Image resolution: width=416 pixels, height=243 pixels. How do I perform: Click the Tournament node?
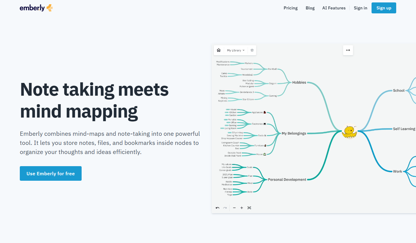[247, 69]
